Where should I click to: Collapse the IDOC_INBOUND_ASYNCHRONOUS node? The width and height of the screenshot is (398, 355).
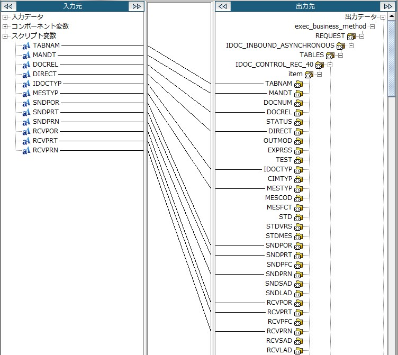click(351, 45)
